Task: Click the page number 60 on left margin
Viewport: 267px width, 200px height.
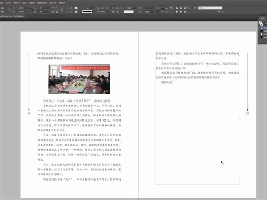Action: click(29, 113)
